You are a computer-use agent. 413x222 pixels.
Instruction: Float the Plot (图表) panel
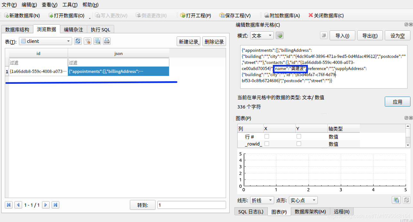point(406,118)
